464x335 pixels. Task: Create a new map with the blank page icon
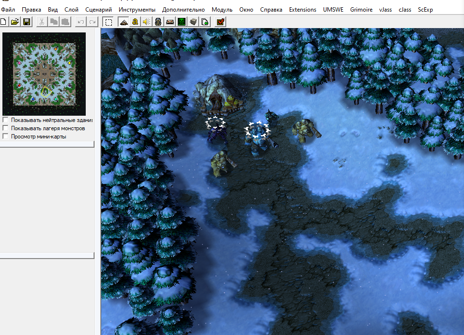click(x=3, y=22)
